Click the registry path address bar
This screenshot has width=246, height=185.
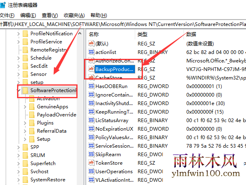pos(123,24)
